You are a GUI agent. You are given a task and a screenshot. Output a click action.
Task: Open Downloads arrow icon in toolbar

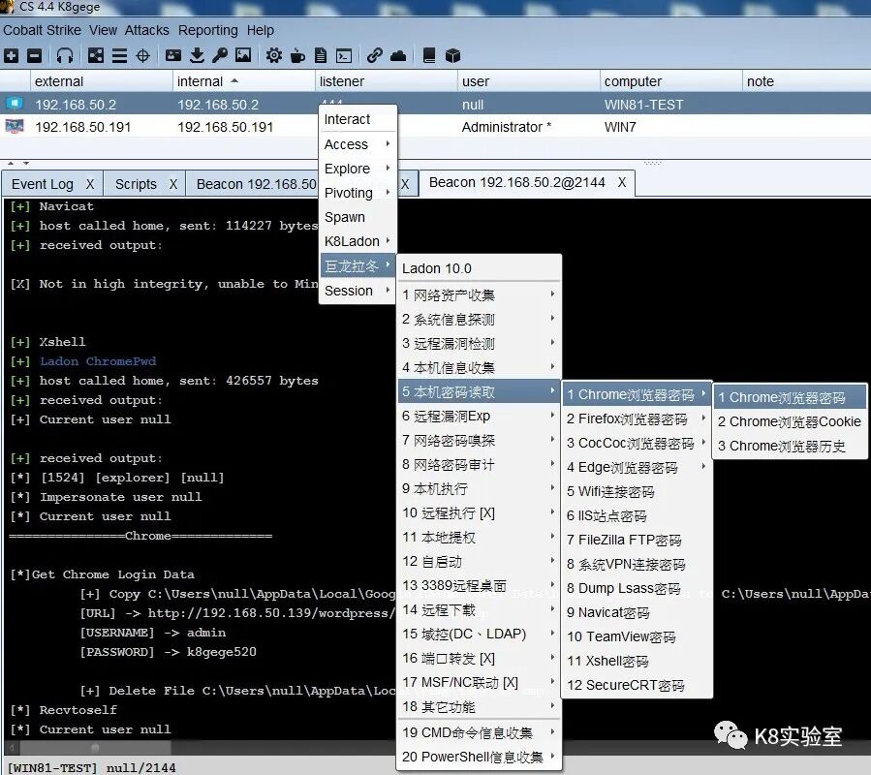pyautogui.click(x=197, y=55)
